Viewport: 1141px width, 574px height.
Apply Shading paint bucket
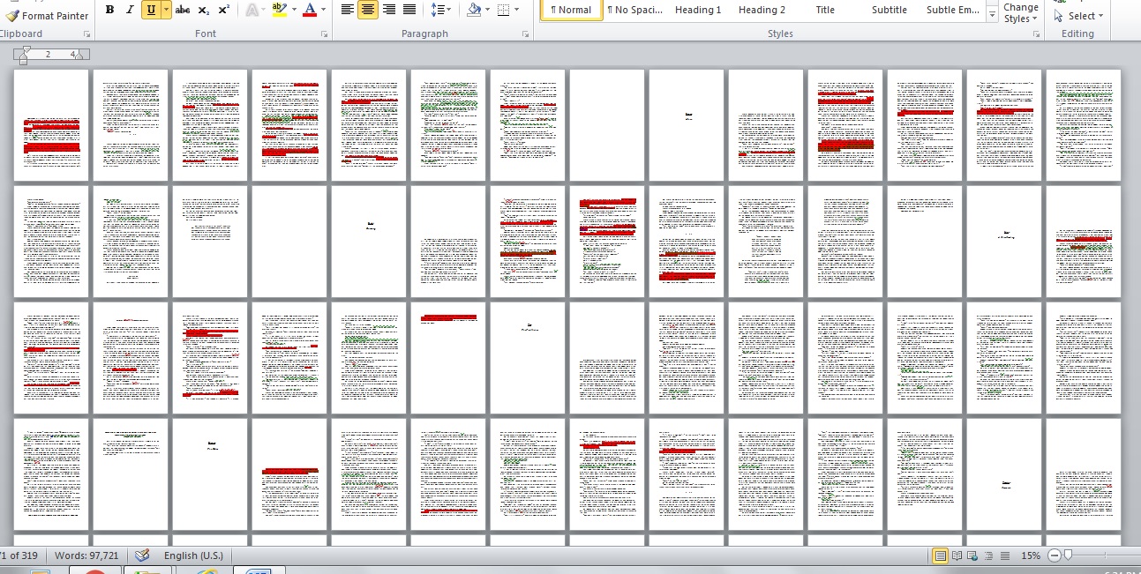tap(474, 10)
